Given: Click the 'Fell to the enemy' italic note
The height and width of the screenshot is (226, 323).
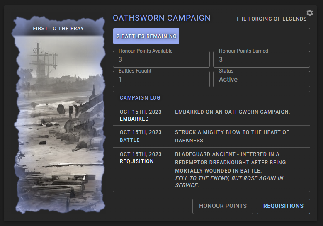Looking at the screenshot, I should pyautogui.click(x=229, y=182).
